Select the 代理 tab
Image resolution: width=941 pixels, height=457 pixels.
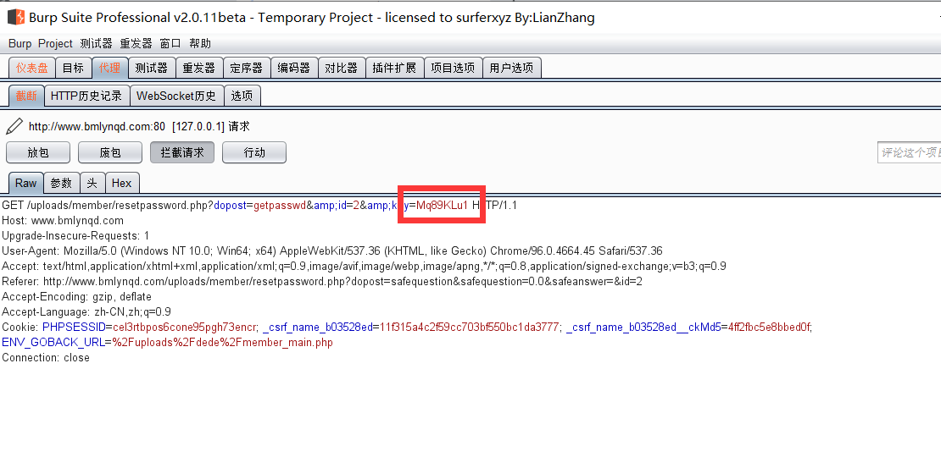point(110,68)
